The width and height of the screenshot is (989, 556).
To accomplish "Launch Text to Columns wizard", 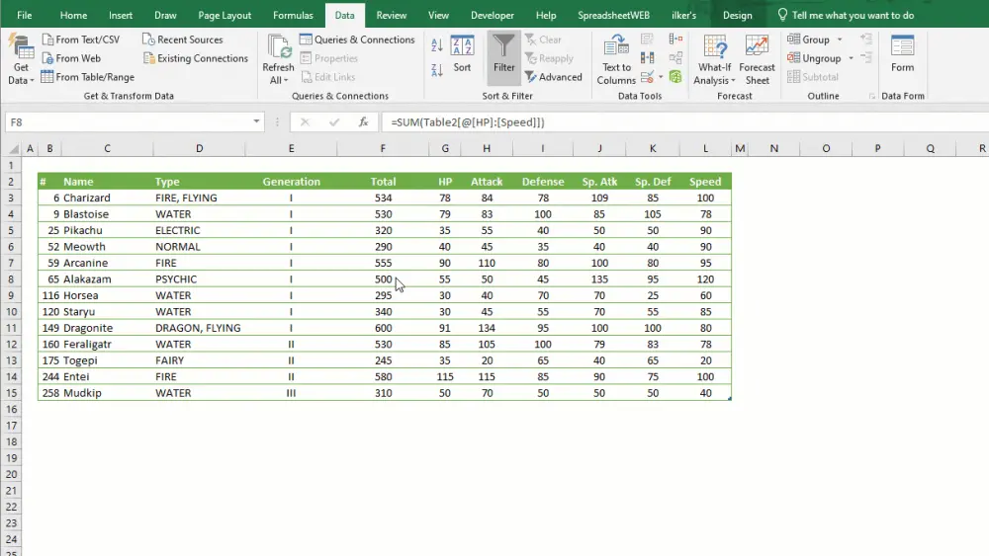I will point(616,60).
